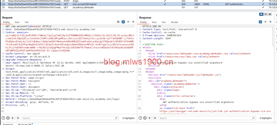Click the 'Cache-Control: max-age=0' request header
Viewport: 277px width, 125px height.
(x=23, y=54)
